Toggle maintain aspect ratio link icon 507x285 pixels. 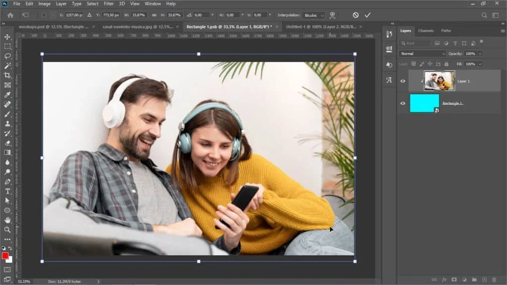pyautogui.click(x=154, y=15)
